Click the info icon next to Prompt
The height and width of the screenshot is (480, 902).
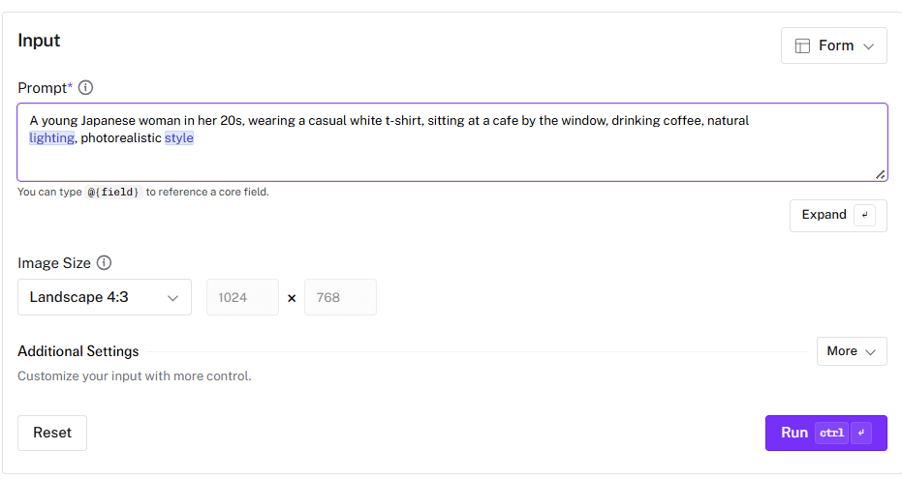tap(85, 88)
